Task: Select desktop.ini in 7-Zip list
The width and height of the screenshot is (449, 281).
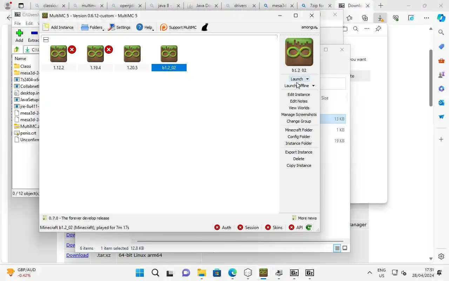Action: (27, 93)
